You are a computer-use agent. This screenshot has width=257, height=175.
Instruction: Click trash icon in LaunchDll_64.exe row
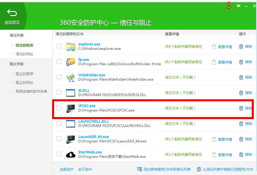(x=241, y=139)
